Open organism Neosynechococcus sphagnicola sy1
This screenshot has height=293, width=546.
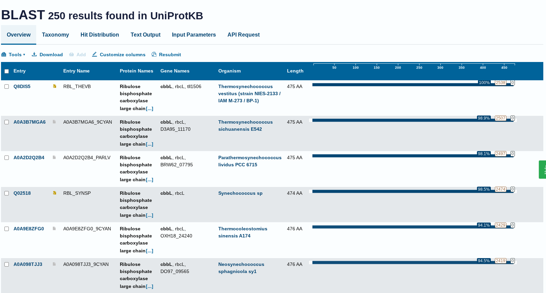241,268
